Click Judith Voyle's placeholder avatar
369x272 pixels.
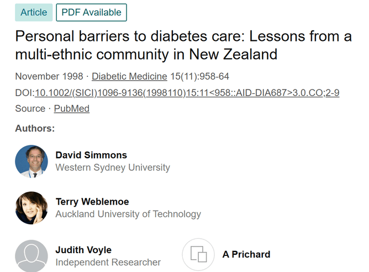tap(31, 255)
